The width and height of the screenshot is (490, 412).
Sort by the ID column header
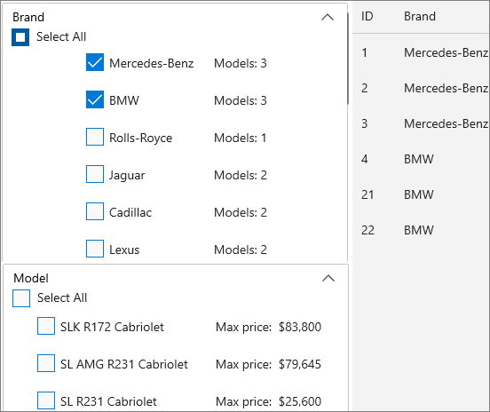coord(367,16)
